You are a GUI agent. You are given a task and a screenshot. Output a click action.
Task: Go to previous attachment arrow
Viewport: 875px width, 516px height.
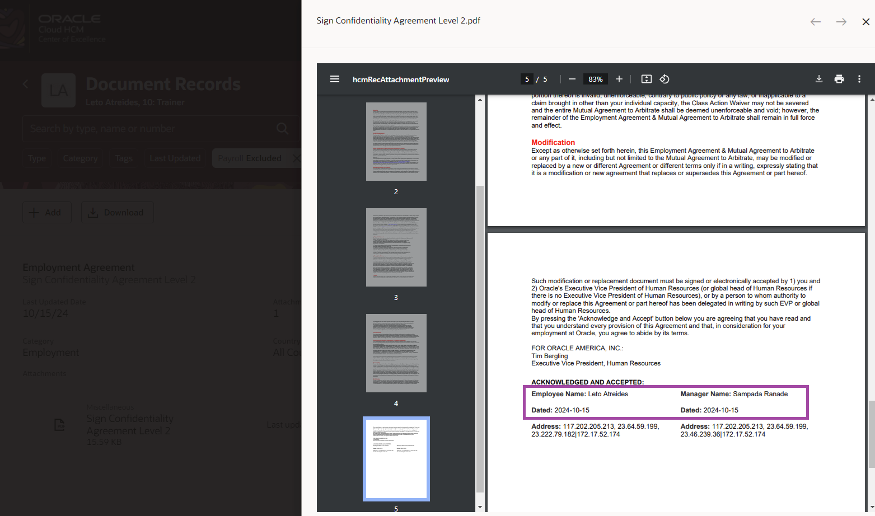(x=816, y=22)
